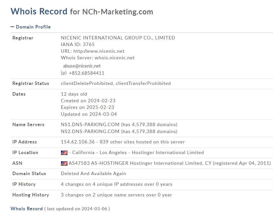Click the Dates row label
Image resolution: width=273 pixels, height=212 pixels.
[19, 94]
